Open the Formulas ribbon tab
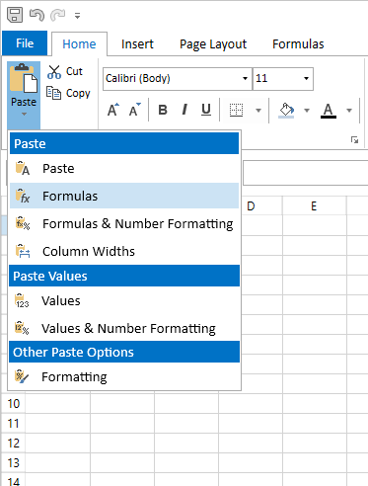The width and height of the screenshot is (368, 486). tap(298, 43)
